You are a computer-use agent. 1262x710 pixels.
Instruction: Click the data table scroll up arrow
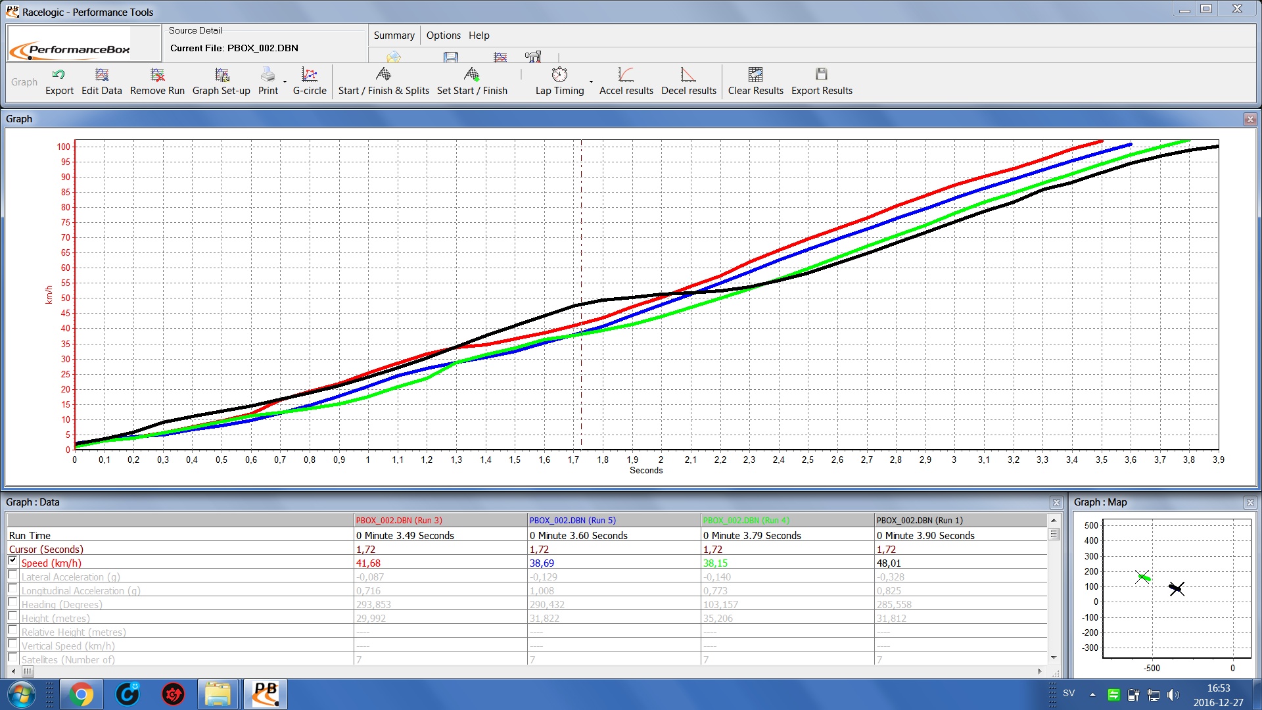tap(1054, 520)
